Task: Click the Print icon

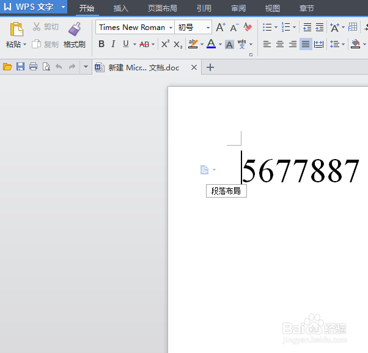Action: pyautogui.click(x=34, y=67)
